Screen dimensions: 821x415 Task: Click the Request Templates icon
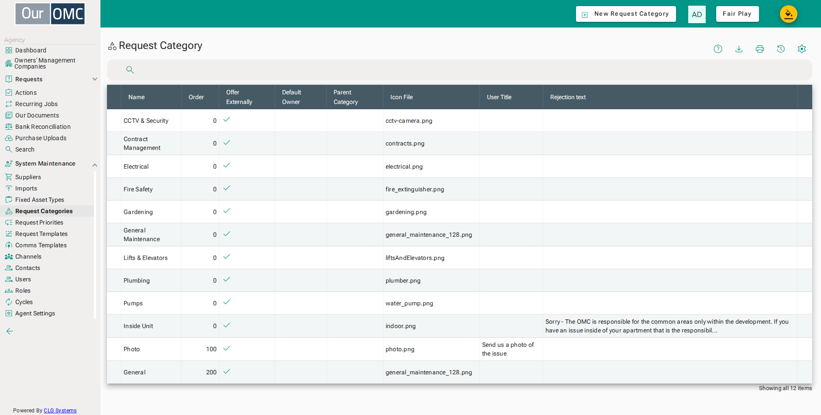pyautogui.click(x=9, y=234)
